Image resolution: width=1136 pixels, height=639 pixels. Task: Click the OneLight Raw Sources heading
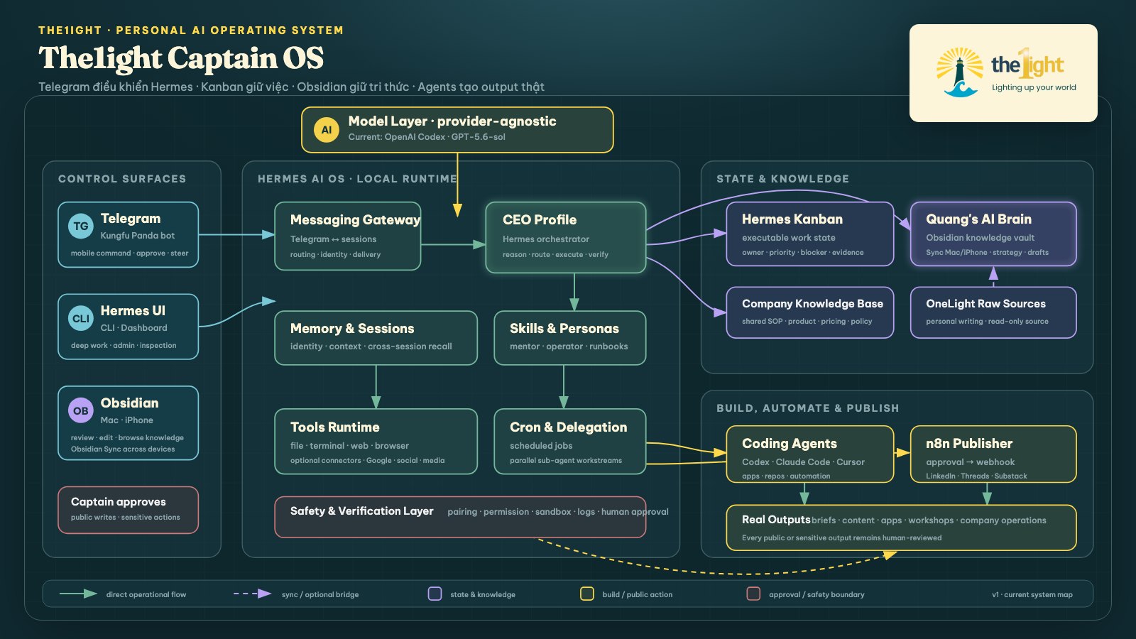pos(985,304)
